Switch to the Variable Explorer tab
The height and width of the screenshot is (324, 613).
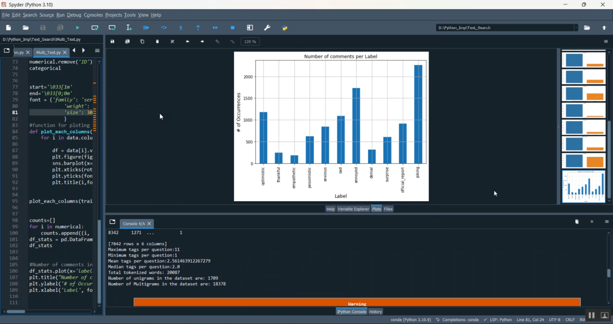point(353,209)
